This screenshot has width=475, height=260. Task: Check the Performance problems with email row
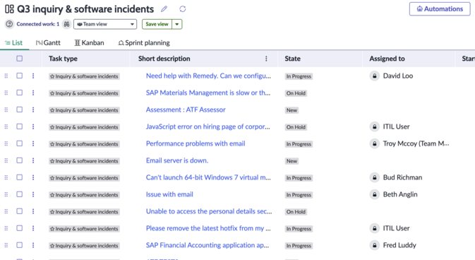[x=19, y=143]
